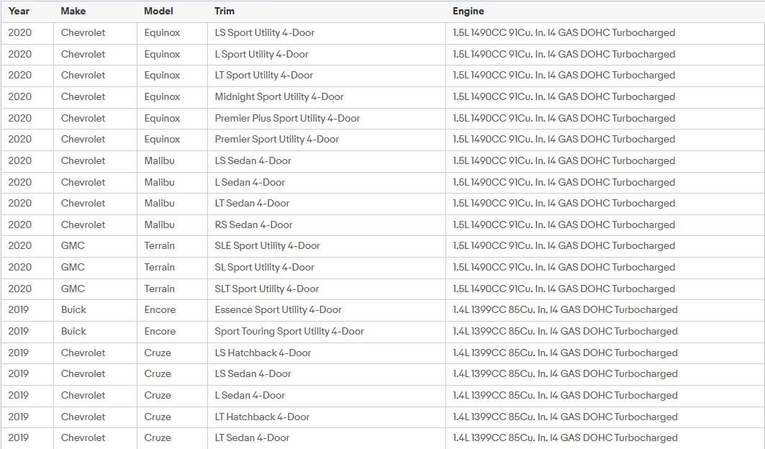Click the 1.5L engine cell in SLE Sport Utility row
Viewport: 765px width, 449px height.
605,245
